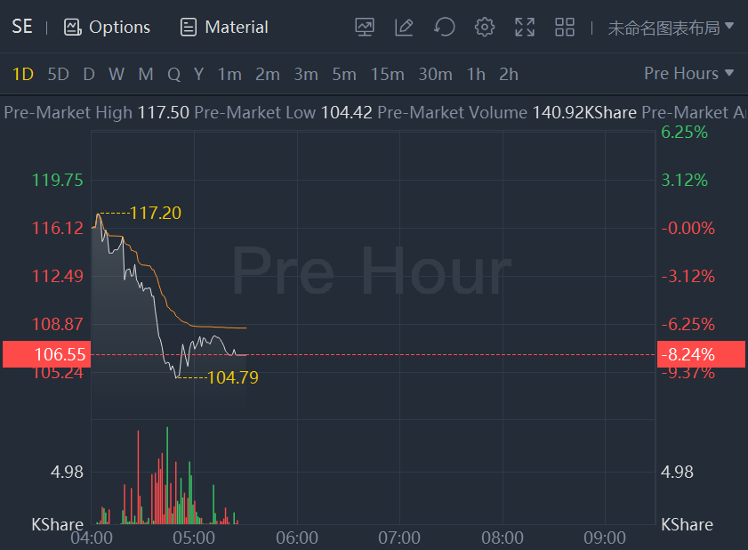Switch to the 5D timeframe
The image size is (748, 550).
click(x=58, y=74)
